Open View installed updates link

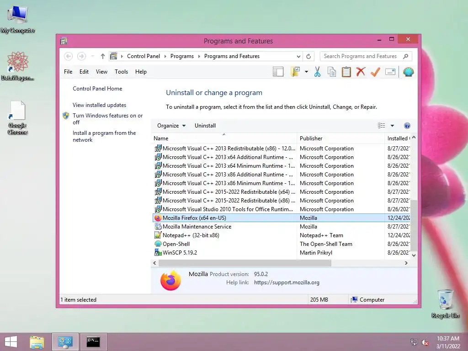(x=99, y=105)
